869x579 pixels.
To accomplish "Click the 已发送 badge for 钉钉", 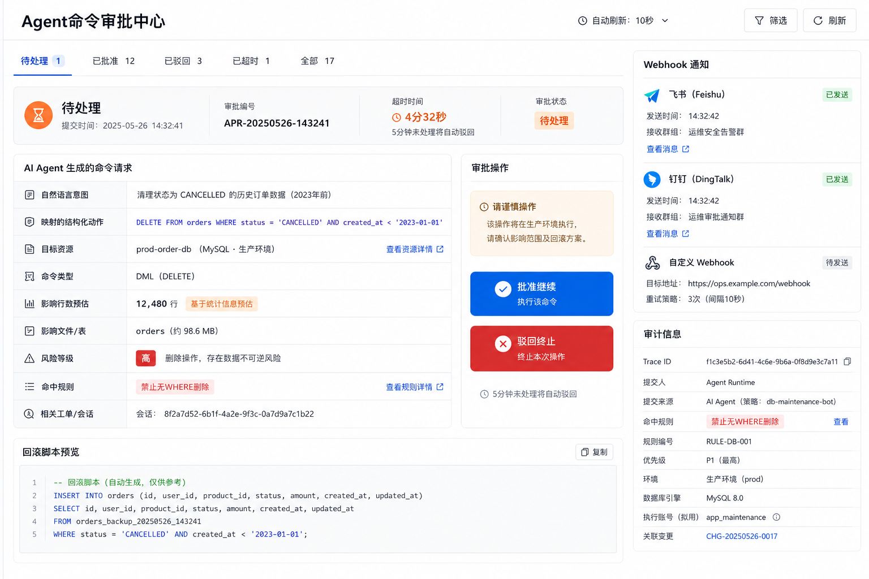I will (837, 180).
